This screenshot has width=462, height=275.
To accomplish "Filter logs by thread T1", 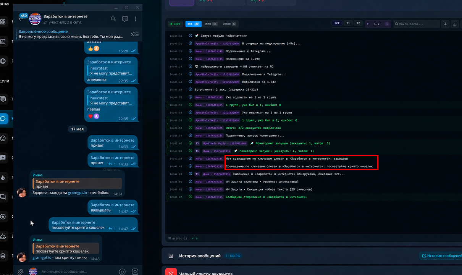I will click(x=348, y=23).
